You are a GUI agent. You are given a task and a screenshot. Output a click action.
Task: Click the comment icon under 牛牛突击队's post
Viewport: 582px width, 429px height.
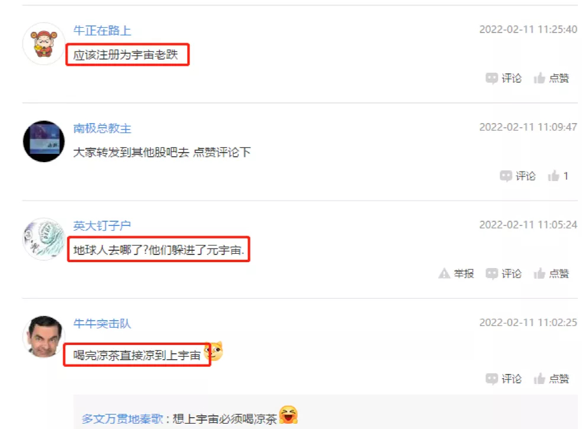tap(503, 379)
